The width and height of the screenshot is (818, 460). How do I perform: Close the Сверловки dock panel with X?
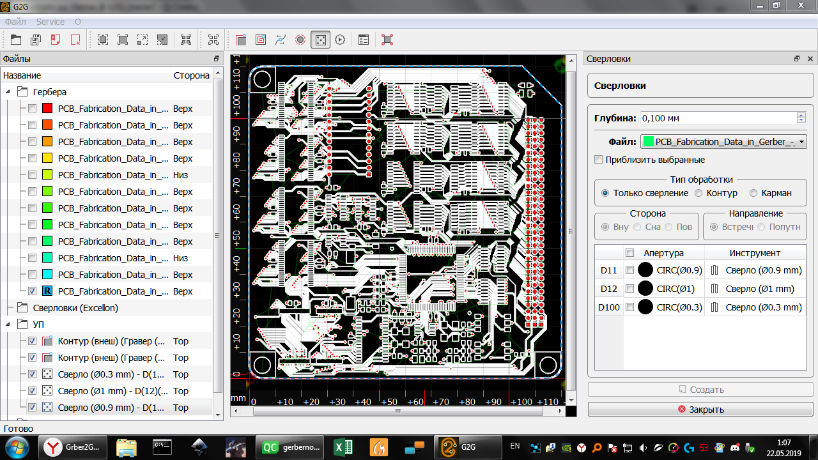click(x=810, y=59)
